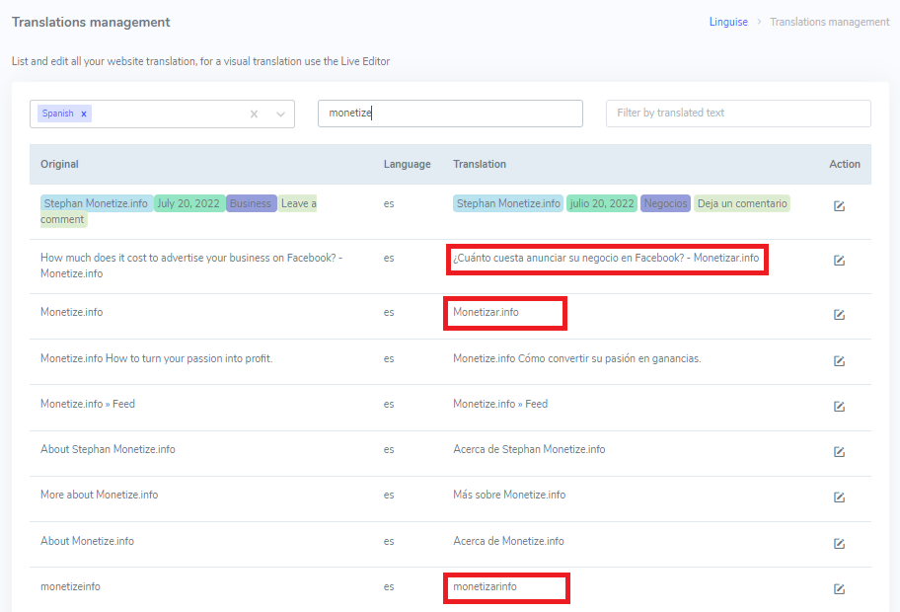Edit the Acerca de Monetize.info row

coord(839,543)
